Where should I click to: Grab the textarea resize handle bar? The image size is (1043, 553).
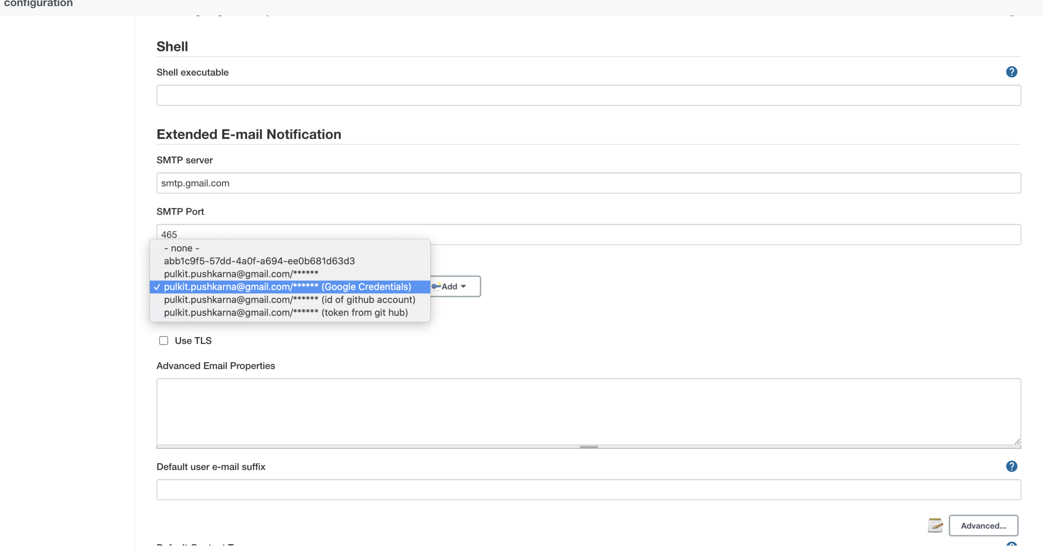(x=588, y=447)
